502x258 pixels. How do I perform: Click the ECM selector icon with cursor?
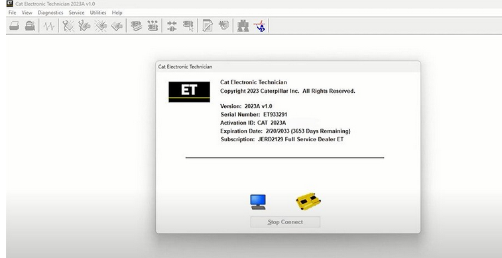(x=188, y=26)
